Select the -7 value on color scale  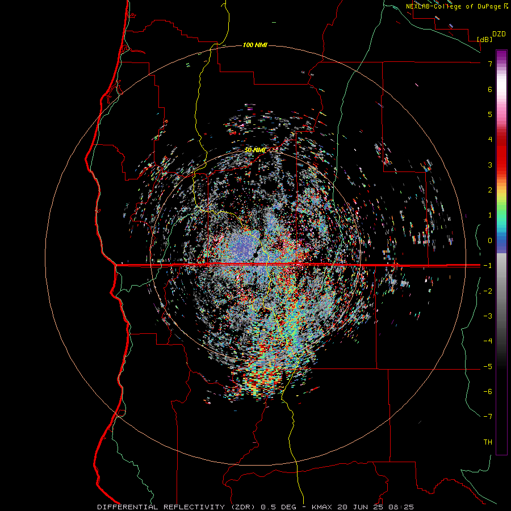coord(488,417)
